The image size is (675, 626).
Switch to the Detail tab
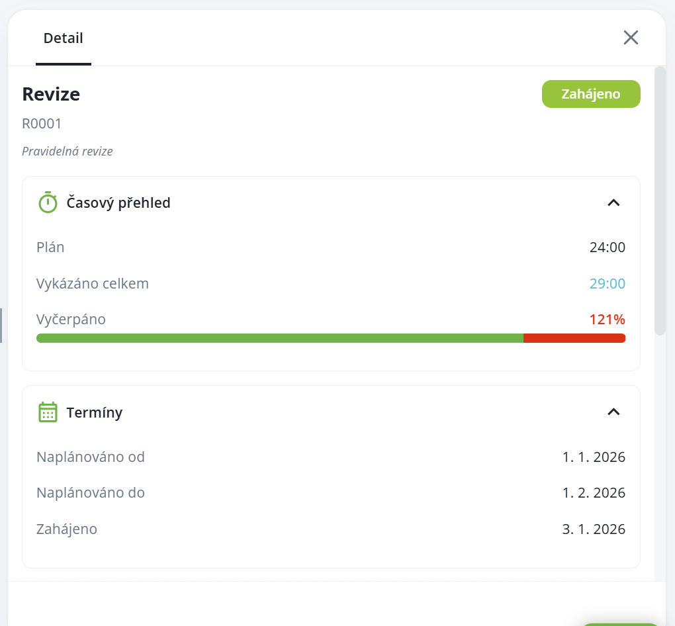click(64, 38)
